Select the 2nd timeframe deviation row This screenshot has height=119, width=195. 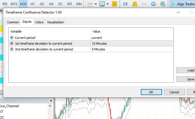[91, 49]
